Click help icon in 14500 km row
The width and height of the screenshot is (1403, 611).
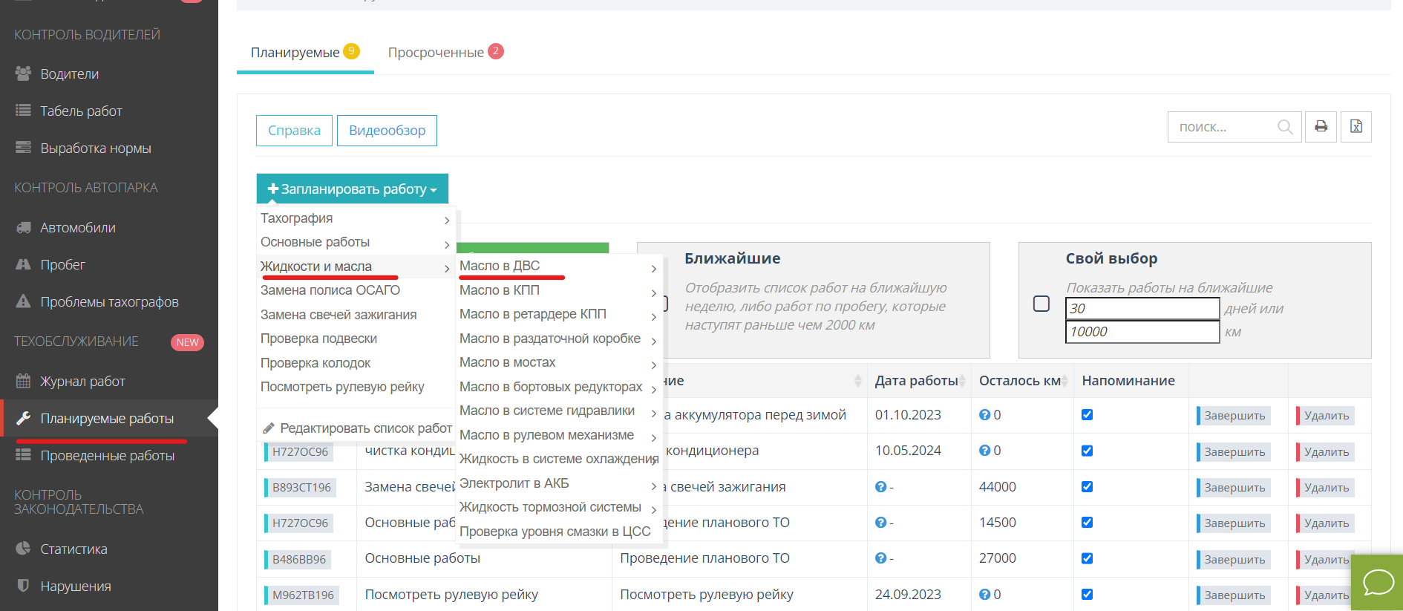[x=880, y=523]
